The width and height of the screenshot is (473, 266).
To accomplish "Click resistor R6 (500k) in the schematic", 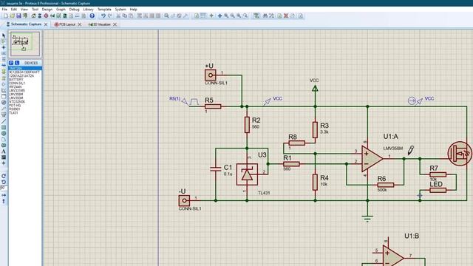I will pos(386,185).
